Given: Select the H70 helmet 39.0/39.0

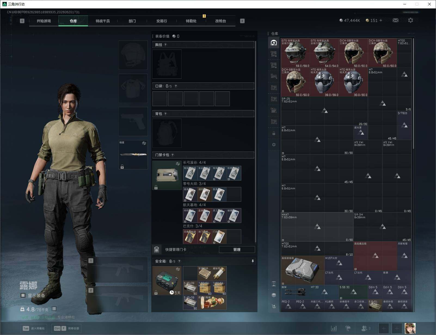Looking at the screenshot, I should point(324,82).
